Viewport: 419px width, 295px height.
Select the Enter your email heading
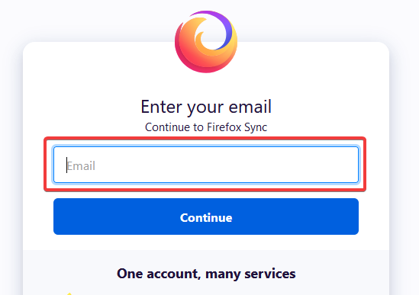tap(206, 107)
